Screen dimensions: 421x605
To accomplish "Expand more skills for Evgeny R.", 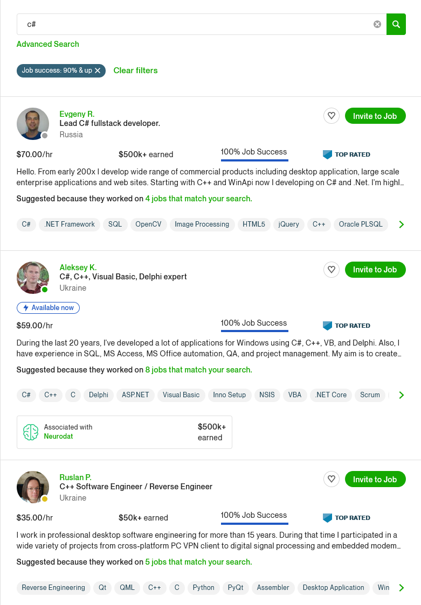I will pos(402,224).
